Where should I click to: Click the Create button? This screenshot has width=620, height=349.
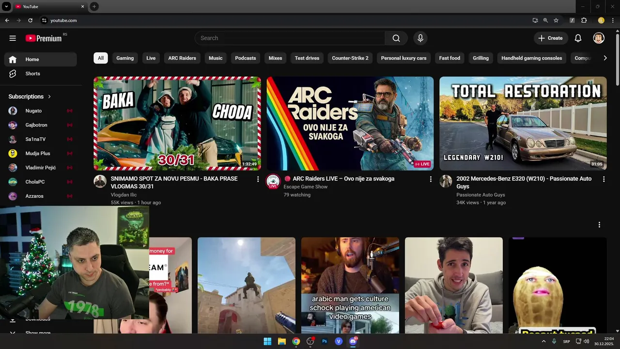(x=550, y=38)
